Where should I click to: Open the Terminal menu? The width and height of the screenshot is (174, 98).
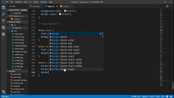[x=43, y=2]
